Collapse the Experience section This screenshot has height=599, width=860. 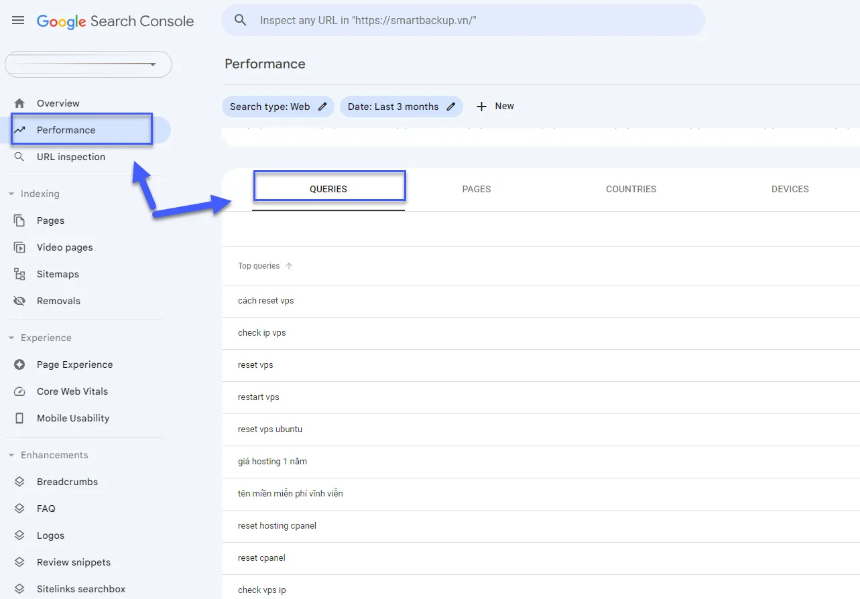coord(10,338)
